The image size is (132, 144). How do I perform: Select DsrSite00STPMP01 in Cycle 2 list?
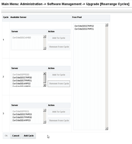[22, 81]
